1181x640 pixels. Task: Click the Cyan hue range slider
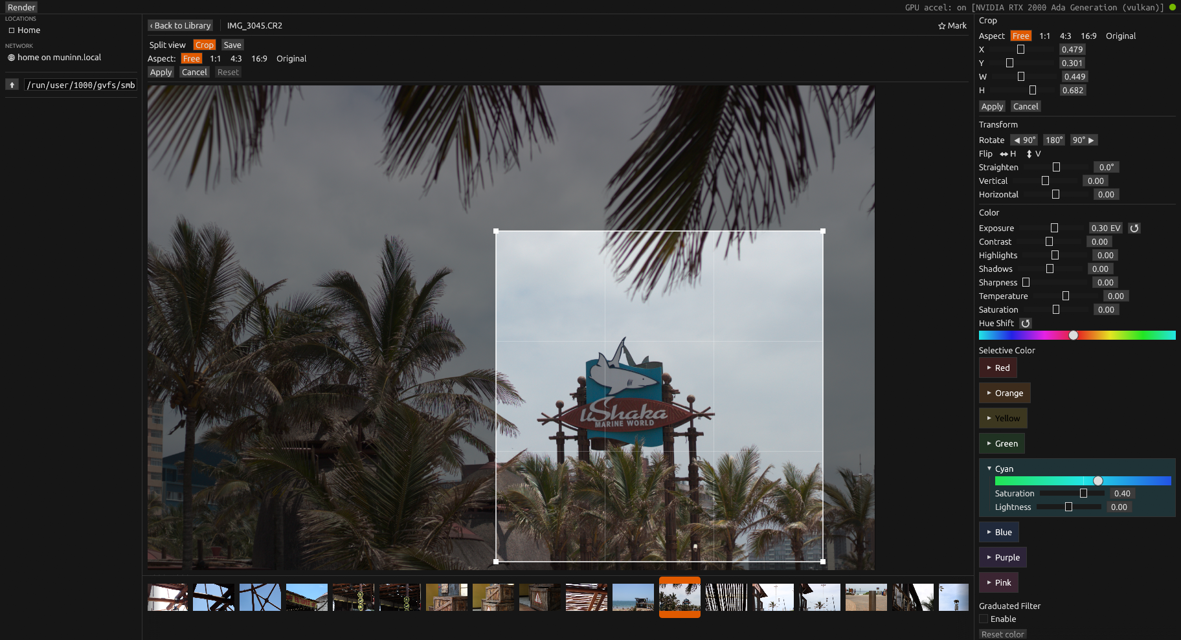coord(1083,481)
